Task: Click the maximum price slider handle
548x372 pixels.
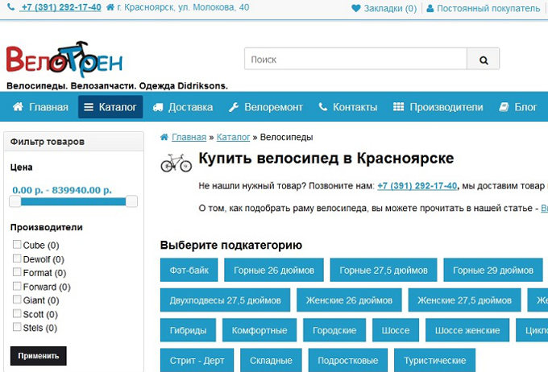Action: click(x=131, y=201)
